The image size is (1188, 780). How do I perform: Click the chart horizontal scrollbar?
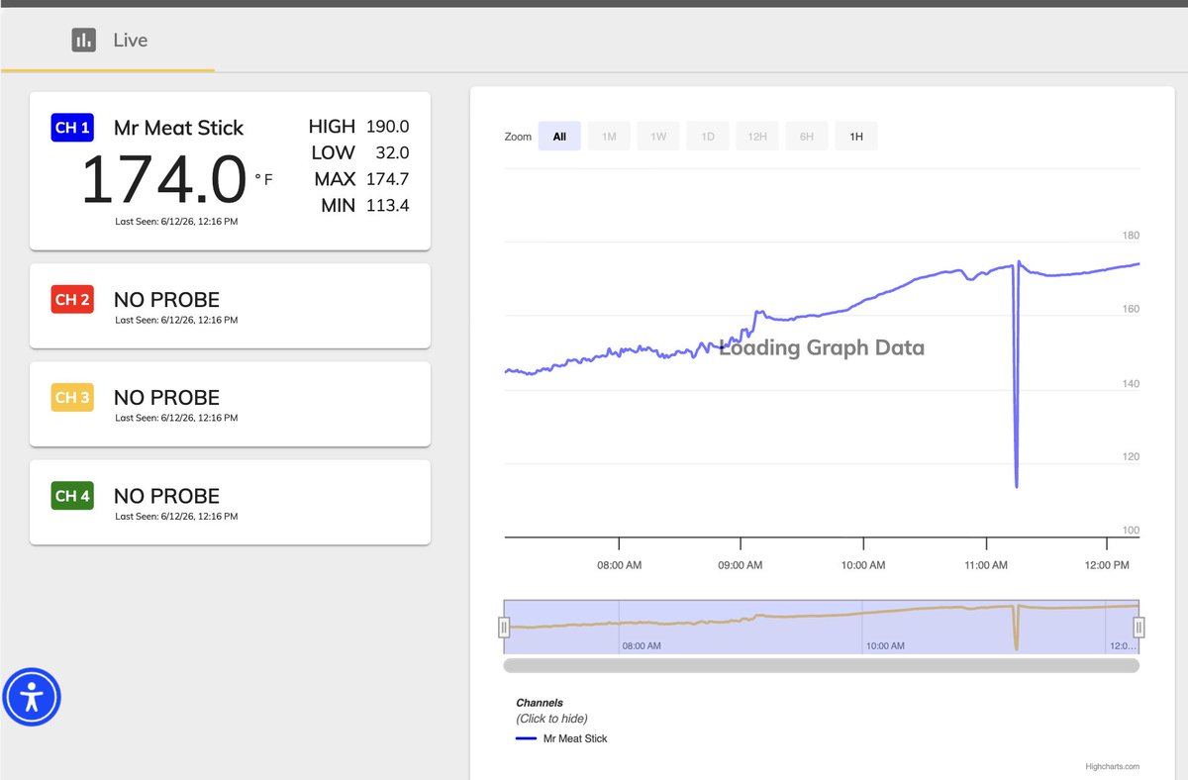(x=822, y=665)
